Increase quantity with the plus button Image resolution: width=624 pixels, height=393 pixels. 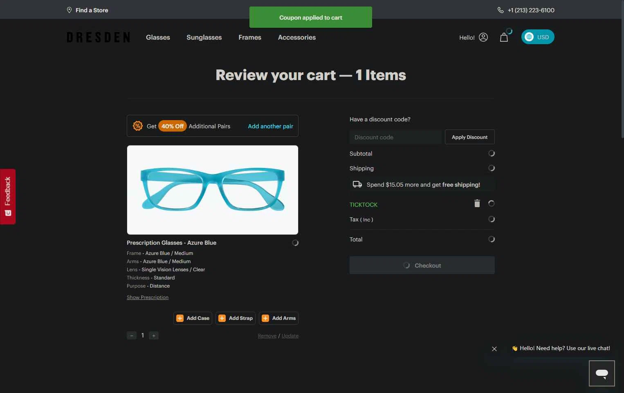(x=154, y=335)
